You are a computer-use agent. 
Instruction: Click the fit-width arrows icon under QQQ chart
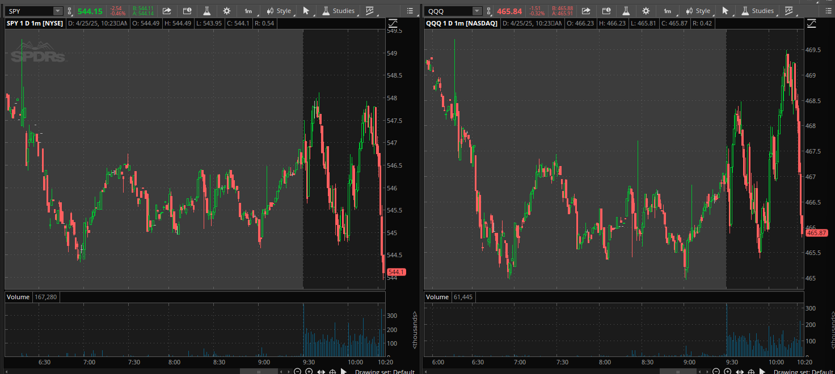click(740, 371)
